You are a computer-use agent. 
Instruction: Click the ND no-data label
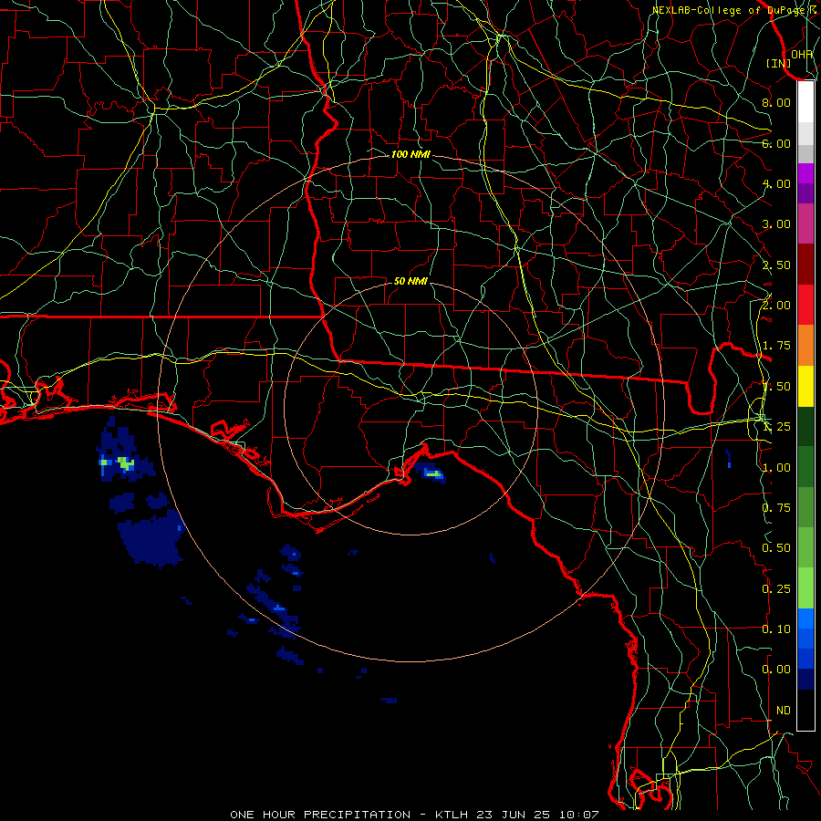784,711
